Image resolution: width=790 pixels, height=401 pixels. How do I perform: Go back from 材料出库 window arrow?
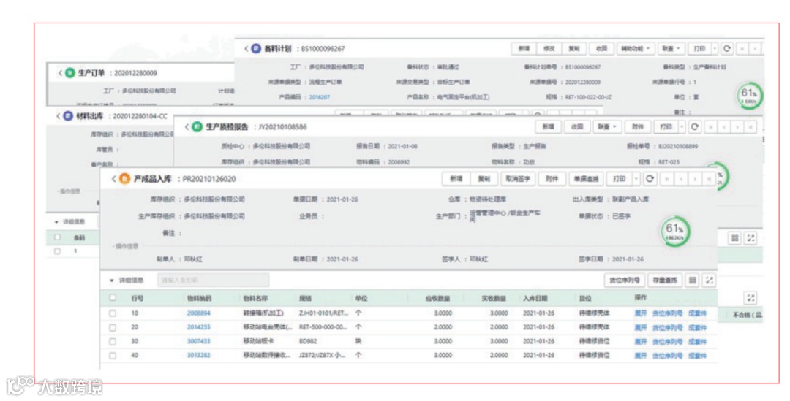coord(58,116)
